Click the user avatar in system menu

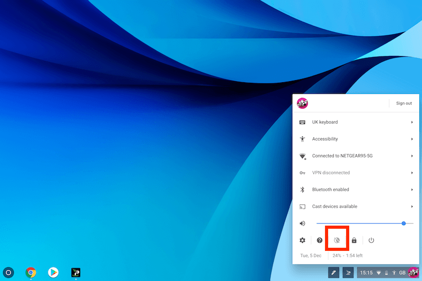click(302, 103)
